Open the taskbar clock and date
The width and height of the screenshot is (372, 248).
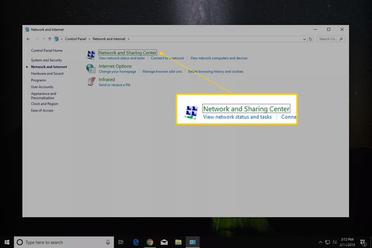pos(347,242)
